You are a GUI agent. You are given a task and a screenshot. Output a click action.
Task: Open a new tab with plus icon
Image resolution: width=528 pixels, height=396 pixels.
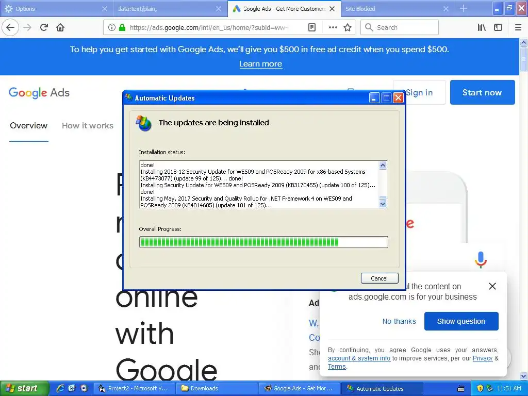click(464, 8)
